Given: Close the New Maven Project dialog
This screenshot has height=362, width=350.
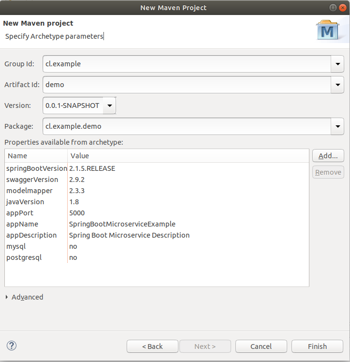Looking at the screenshot, I should [343, 8].
